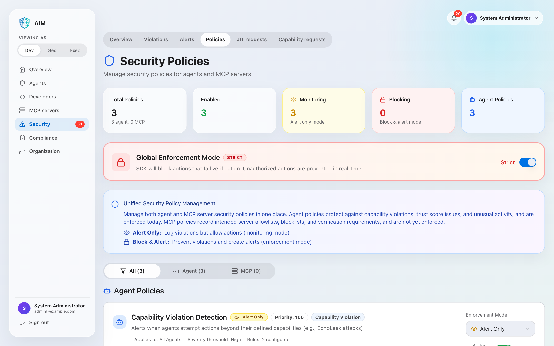Image resolution: width=554 pixels, height=346 pixels.
Task: Click the Sign out arrow icon
Action: (x=22, y=322)
